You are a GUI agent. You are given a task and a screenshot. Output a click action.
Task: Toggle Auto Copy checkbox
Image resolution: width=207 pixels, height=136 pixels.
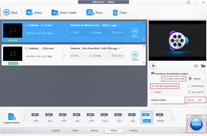pyautogui.click(x=189, y=92)
